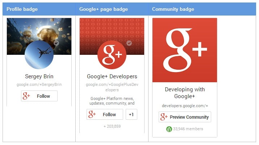Open Developing with Google+ title link

pyautogui.click(x=185, y=93)
